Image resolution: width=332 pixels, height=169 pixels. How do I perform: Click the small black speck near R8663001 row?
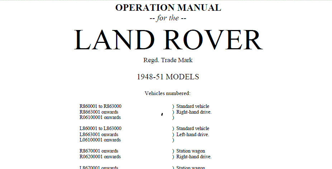[x=162, y=114]
